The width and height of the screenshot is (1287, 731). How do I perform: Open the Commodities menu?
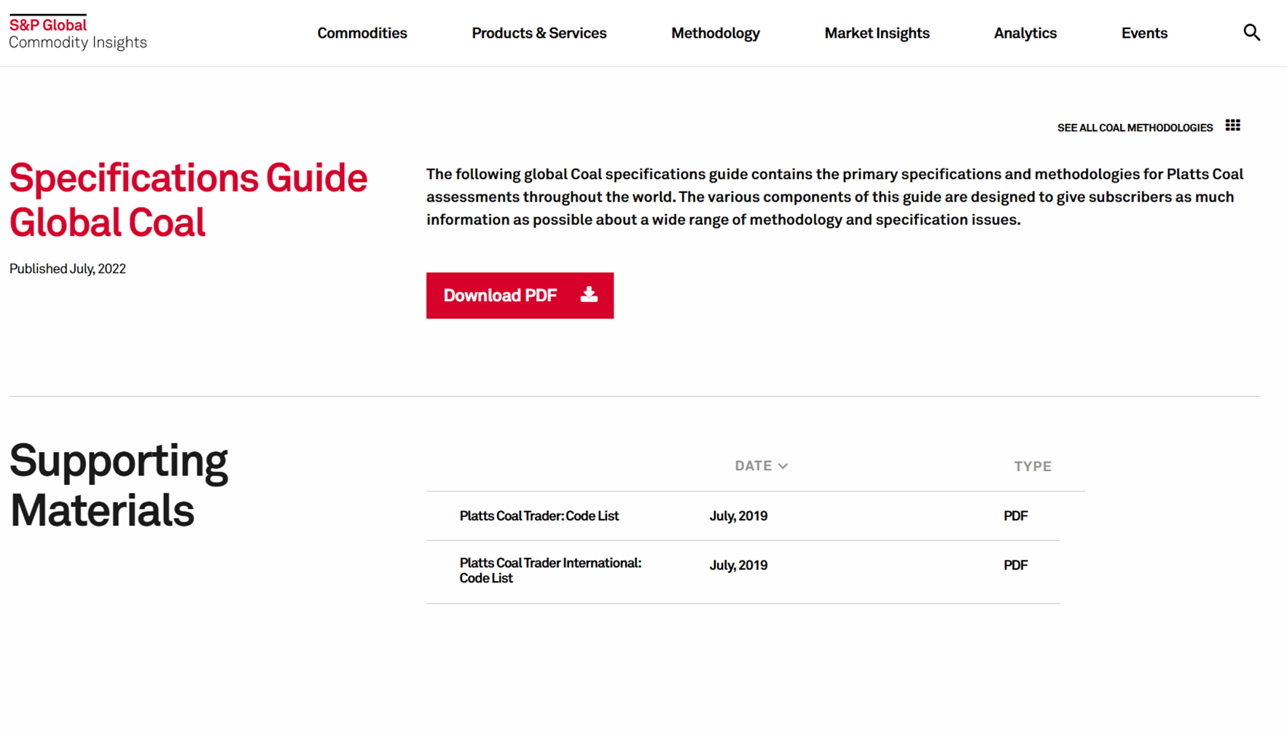362,33
